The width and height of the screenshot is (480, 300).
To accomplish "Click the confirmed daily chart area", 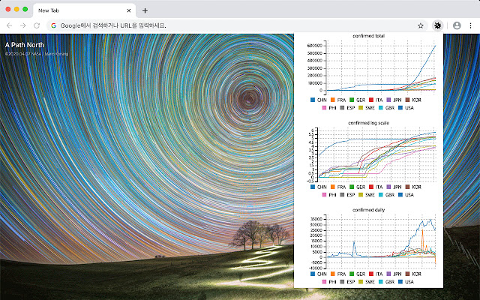I will 380,241.
